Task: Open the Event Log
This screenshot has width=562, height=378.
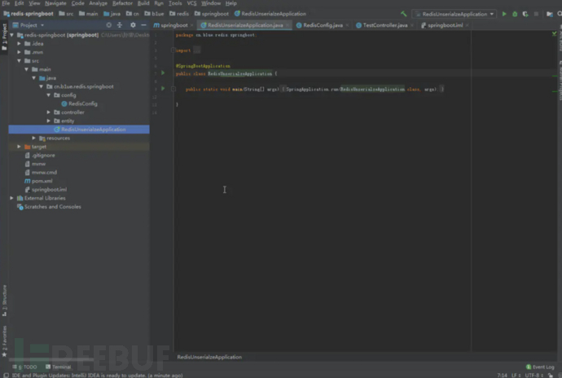Action: (541, 367)
